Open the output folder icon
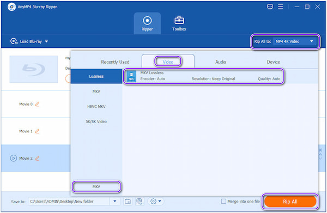The width and height of the screenshot is (327, 213). coord(128,202)
